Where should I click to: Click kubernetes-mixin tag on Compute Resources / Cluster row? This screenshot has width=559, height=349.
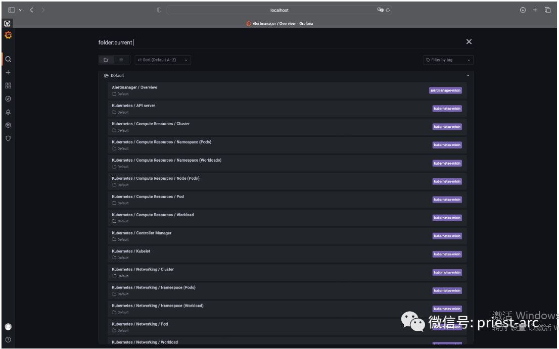tap(447, 127)
